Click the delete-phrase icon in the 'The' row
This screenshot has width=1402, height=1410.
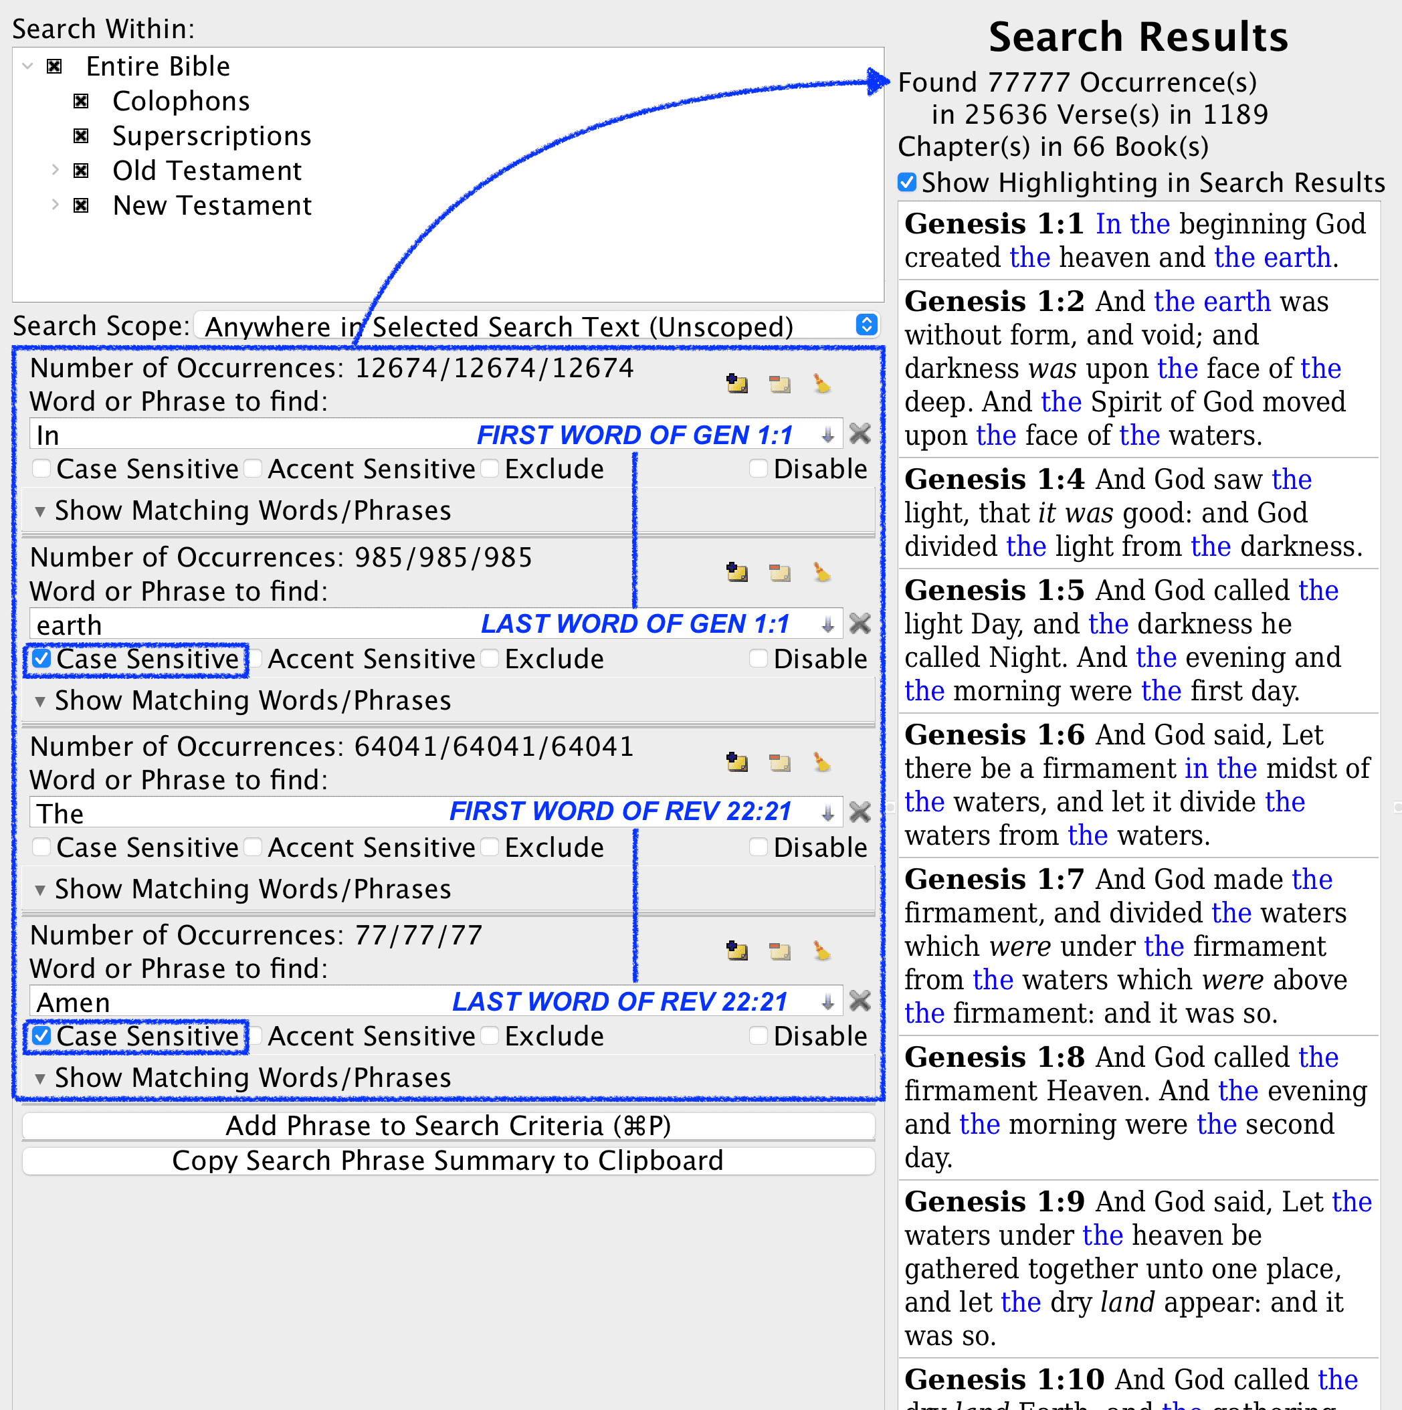point(779,762)
